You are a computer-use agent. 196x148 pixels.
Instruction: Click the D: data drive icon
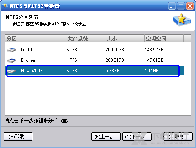coord(11,50)
